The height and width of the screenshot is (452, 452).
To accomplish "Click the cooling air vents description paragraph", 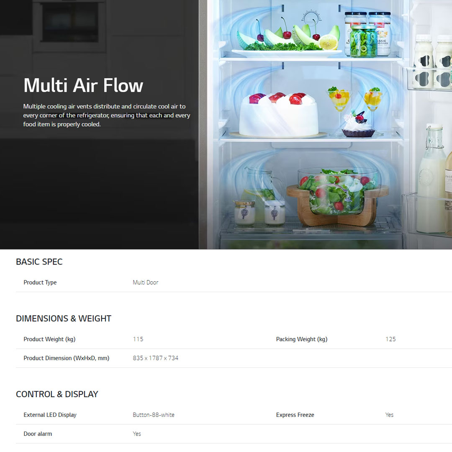I will click(106, 116).
